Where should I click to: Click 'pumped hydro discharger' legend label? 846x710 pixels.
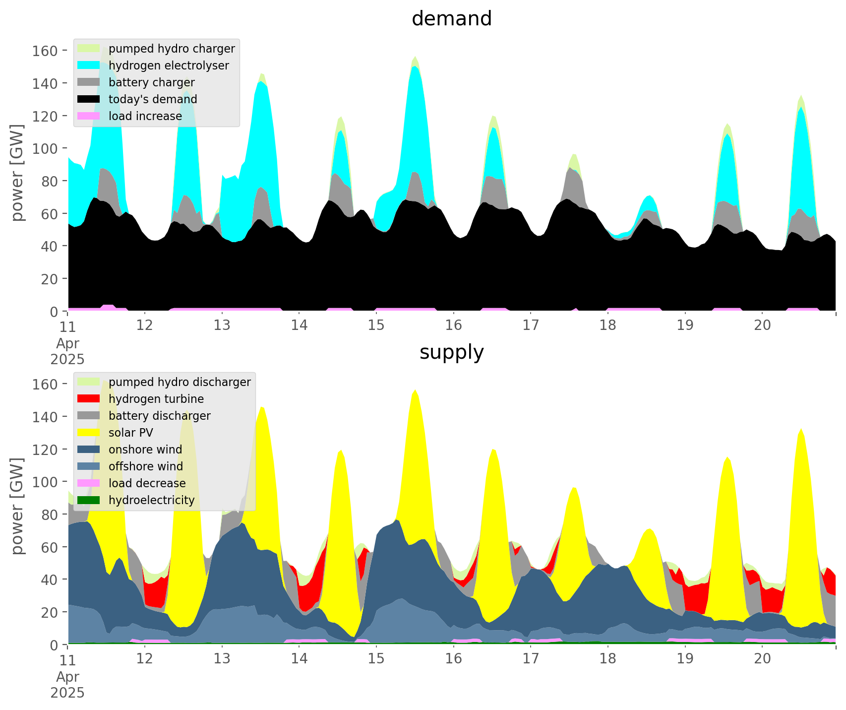180,382
